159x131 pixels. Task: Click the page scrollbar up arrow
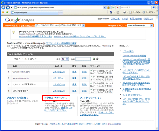pos(157,17)
